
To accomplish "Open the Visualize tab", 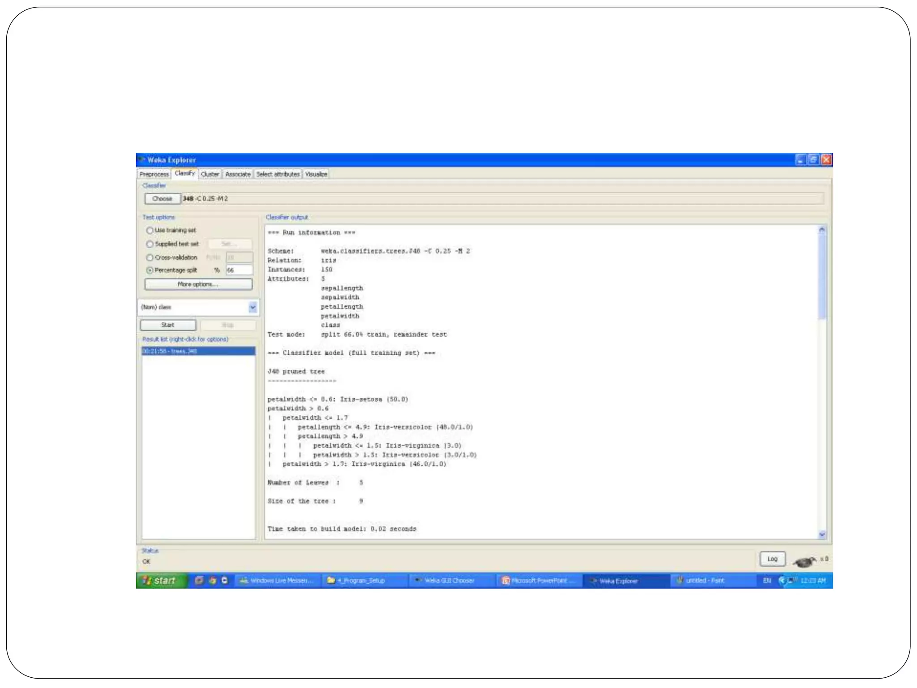I will pos(316,174).
